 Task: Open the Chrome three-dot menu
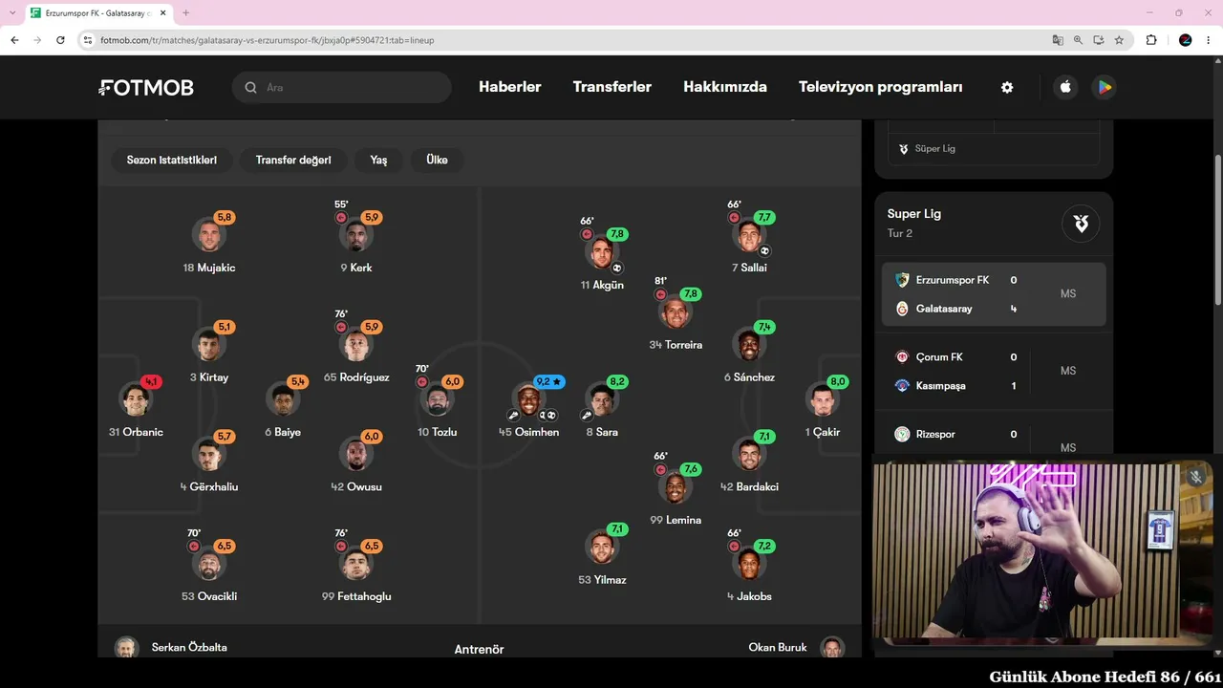tap(1210, 40)
